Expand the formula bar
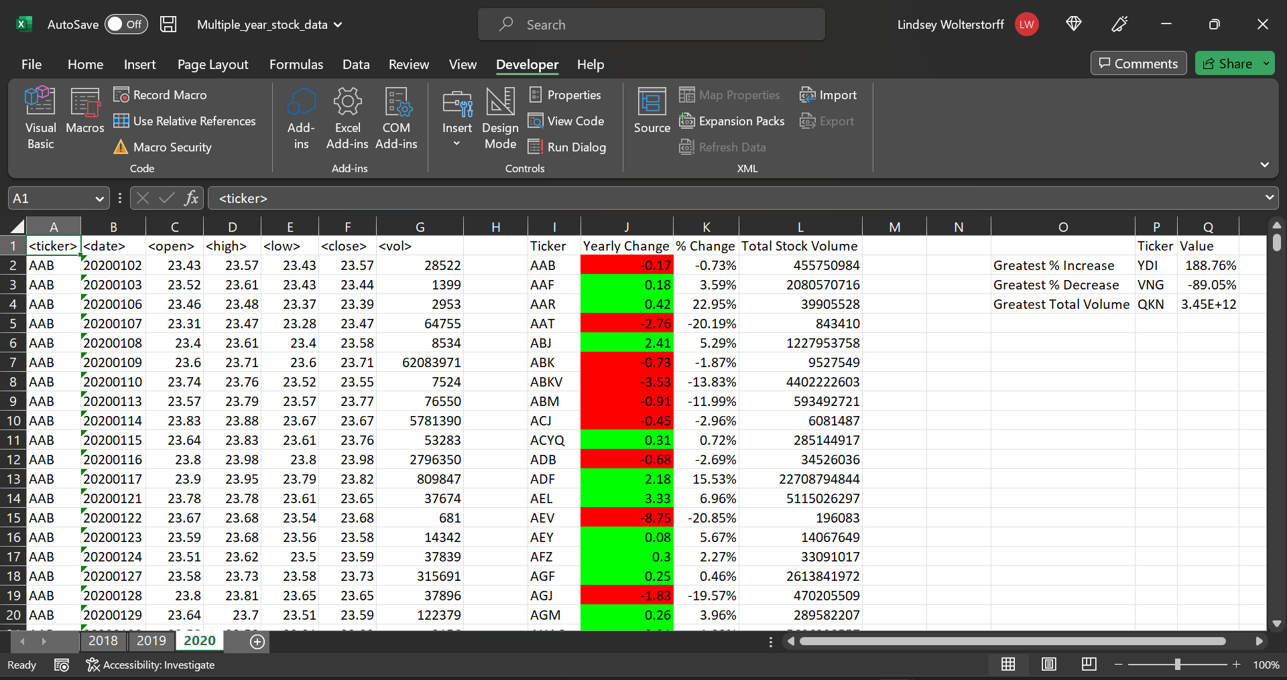The image size is (1287, 680). click(x=1269, y=198)
